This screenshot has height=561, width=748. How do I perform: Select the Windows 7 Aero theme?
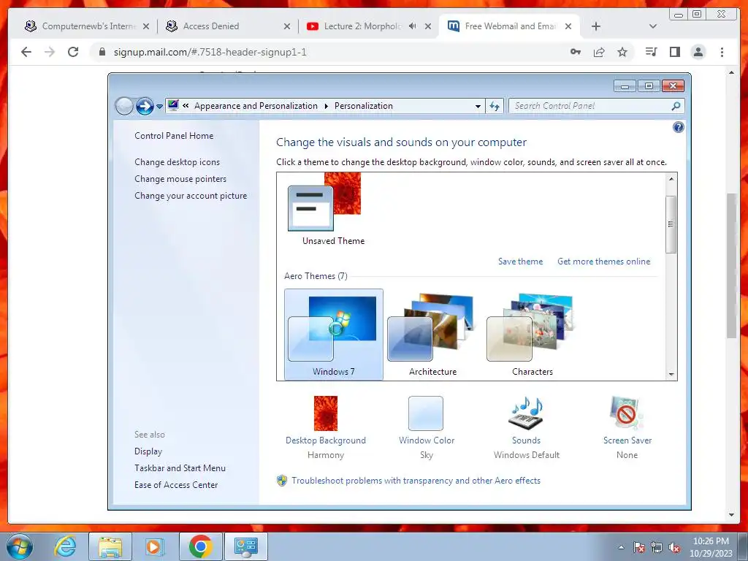coord(333,335)
